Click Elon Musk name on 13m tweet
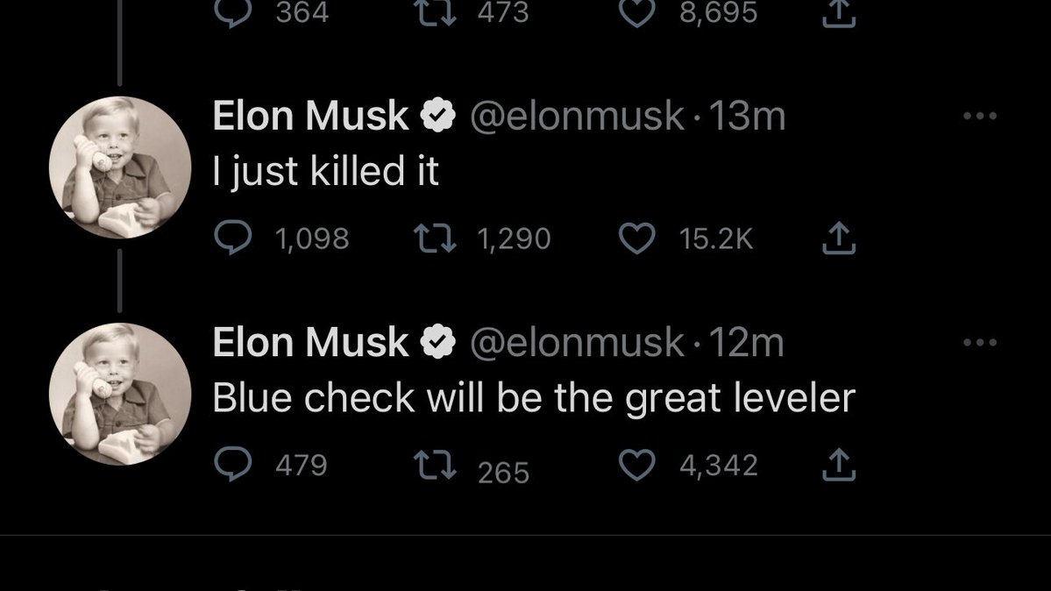This screenshot has height=591, width=1051. [310, 117]
